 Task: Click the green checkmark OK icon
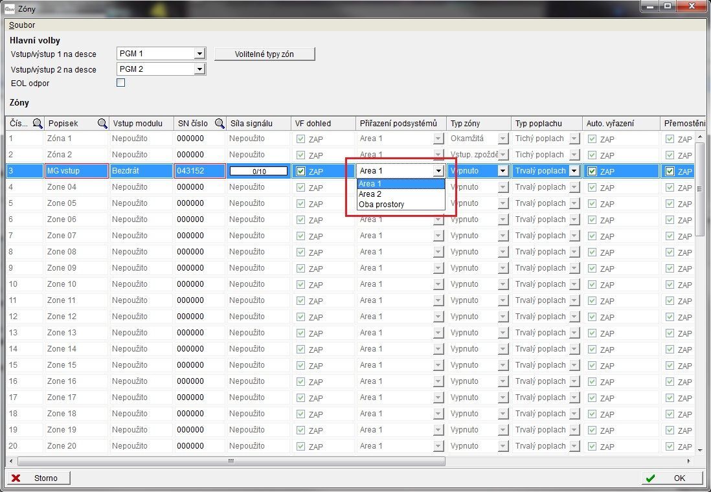tap(650, 478)
